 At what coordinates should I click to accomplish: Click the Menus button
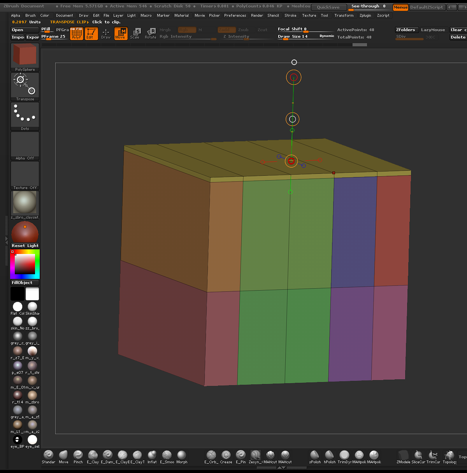coord(400,7)
